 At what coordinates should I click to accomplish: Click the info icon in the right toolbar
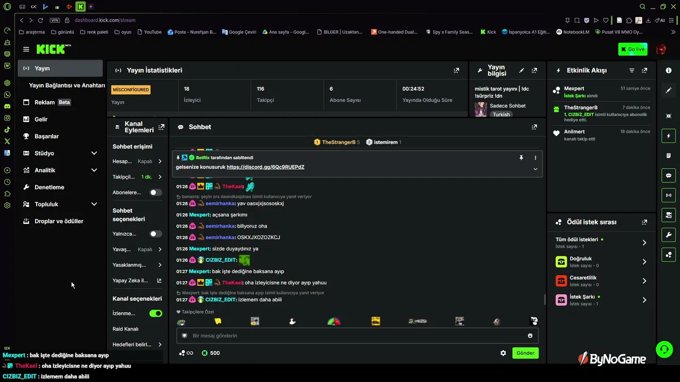pos(668,71)
